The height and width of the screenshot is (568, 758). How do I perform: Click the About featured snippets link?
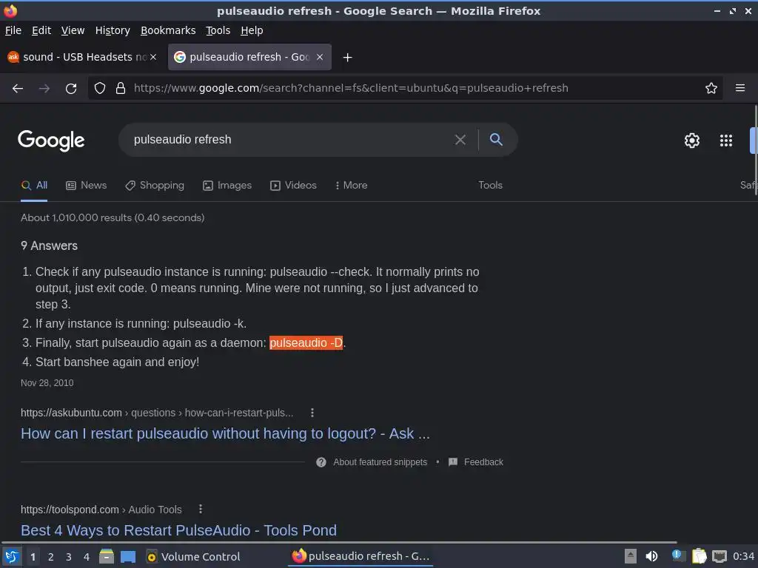[x=380, y=462]
